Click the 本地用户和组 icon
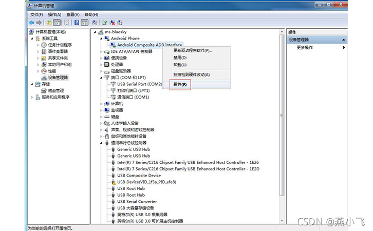373x231 pixels. 44,65
